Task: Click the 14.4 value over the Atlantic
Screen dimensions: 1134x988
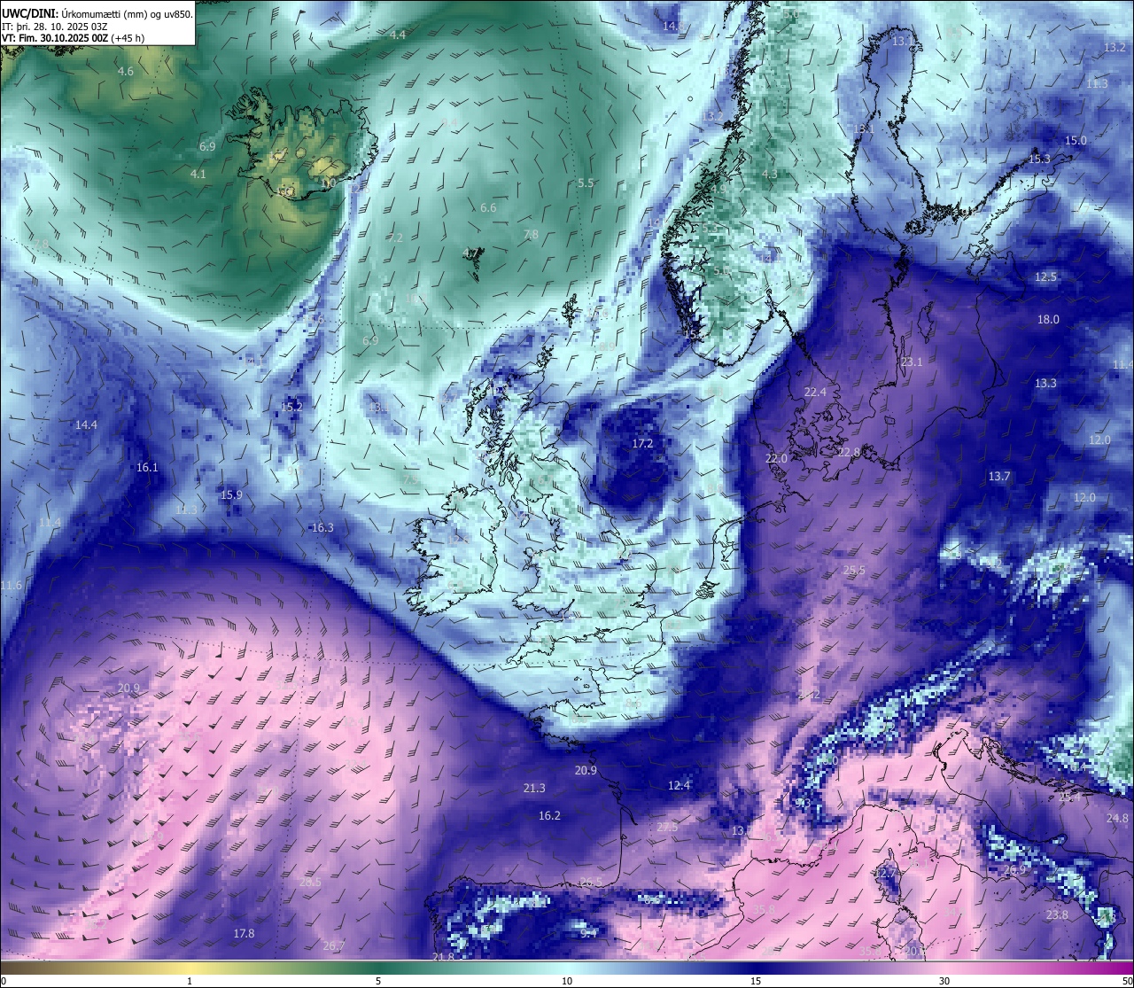Action: (86, 424)
